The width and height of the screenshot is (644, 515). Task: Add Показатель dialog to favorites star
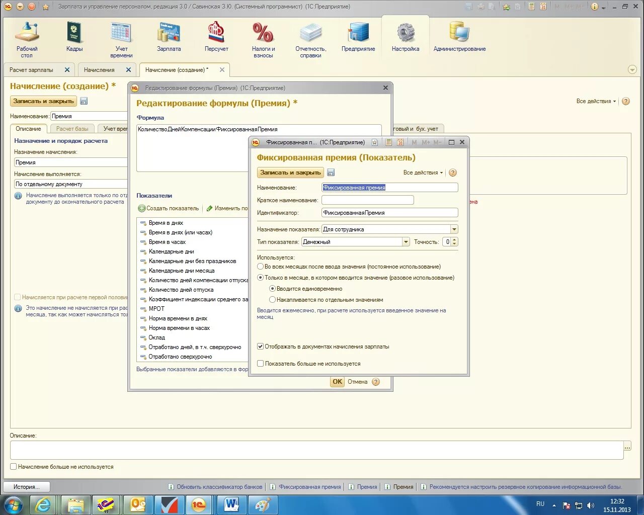coord(375,142)
